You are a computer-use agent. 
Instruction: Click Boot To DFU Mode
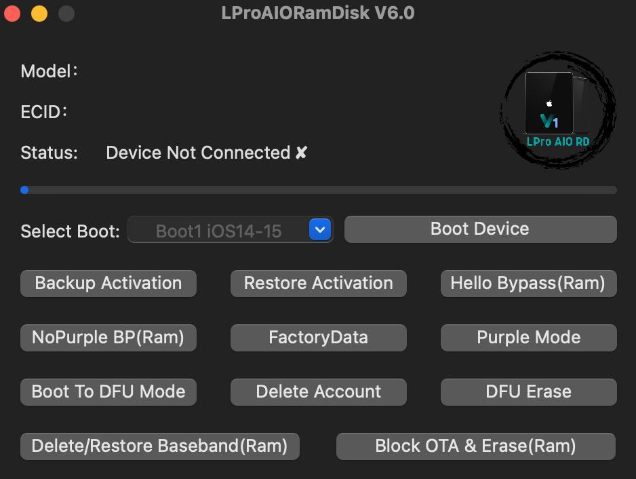[x=108, y=392]
